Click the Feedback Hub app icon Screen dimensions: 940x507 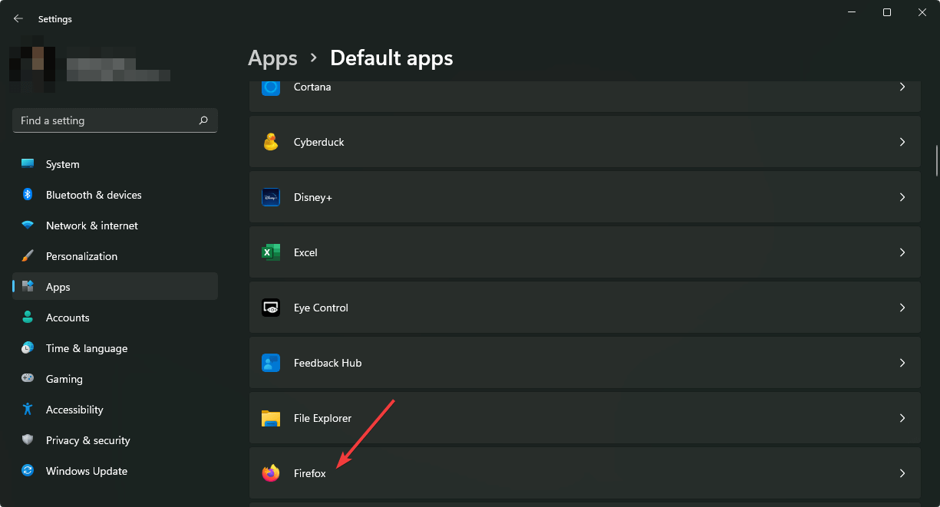[271, 363]
